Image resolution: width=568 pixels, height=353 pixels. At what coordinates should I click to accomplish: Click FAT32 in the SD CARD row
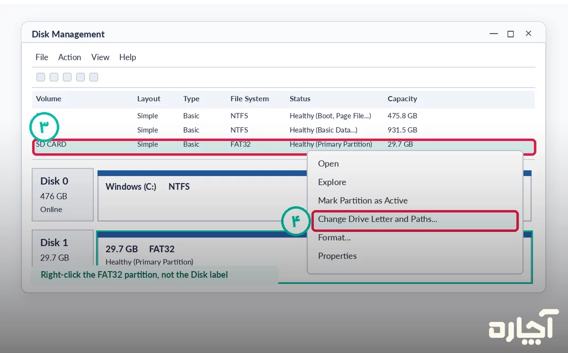(240, 144)
